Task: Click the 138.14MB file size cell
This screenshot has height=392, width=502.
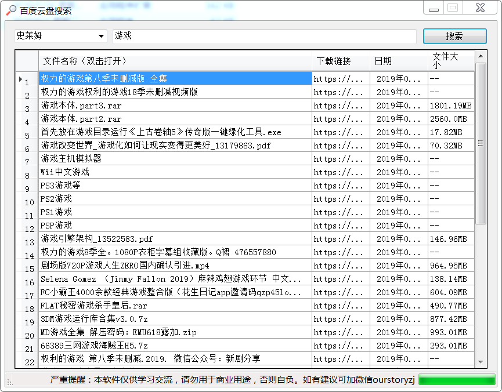Action: pyautogui.click(x=451, y=279)
